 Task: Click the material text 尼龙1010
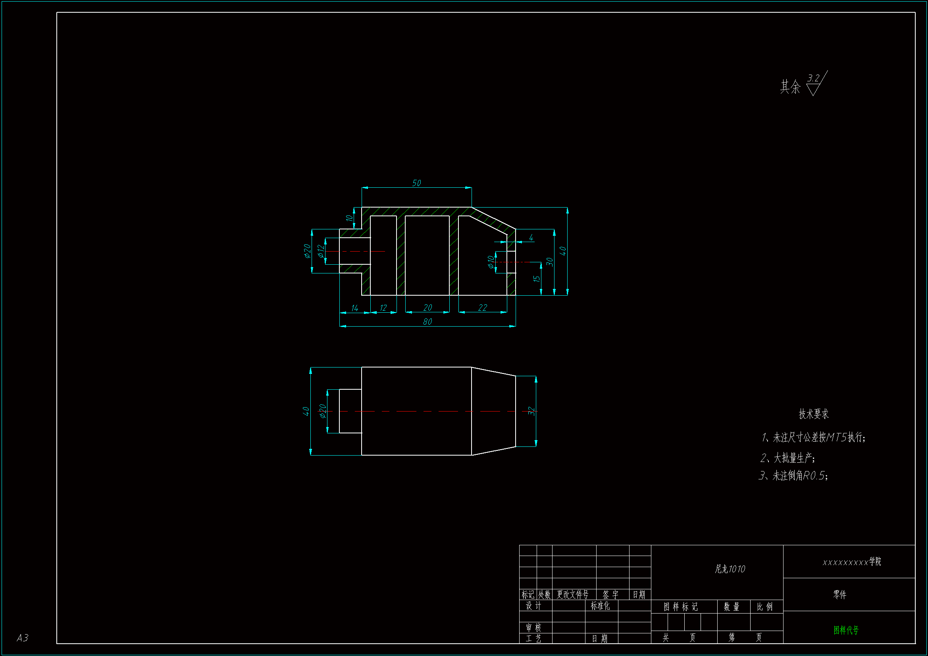point(730,569)
